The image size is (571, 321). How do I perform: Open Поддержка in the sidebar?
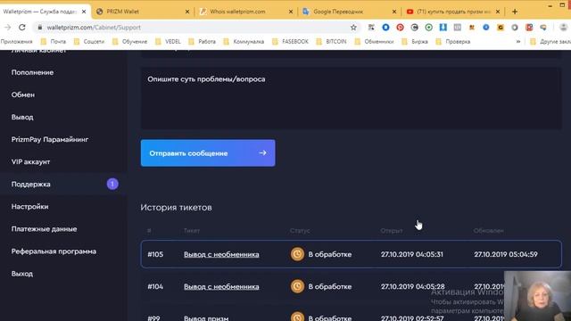[31, 185]
